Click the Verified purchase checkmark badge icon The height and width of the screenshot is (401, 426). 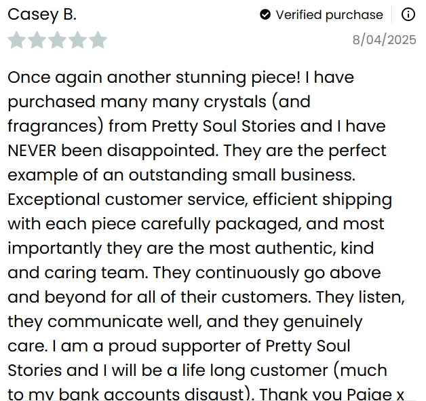(265, 14)
